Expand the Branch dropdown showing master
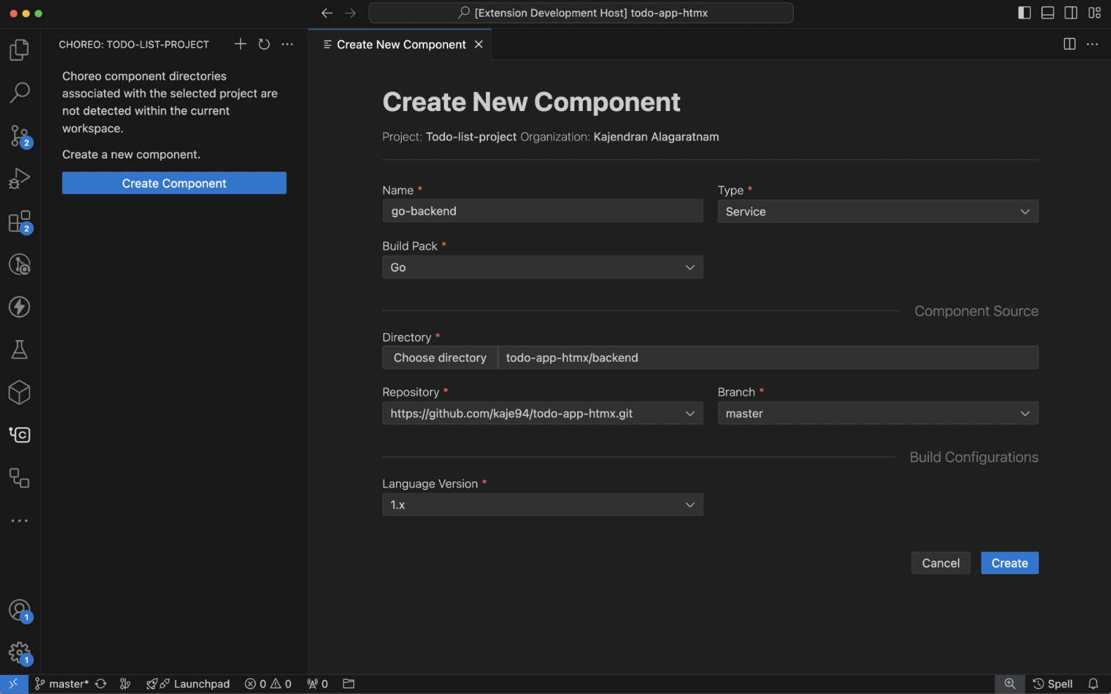Screen dimensions: 1111x694 point(878,413)
